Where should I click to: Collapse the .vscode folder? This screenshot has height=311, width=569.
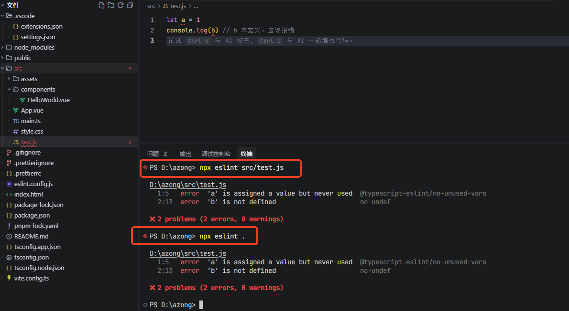point(24,16)
